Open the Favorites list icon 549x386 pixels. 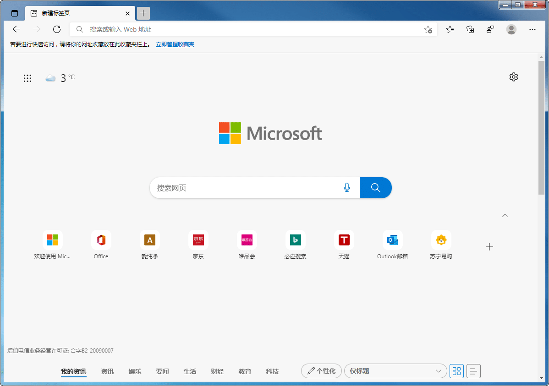point(450,29)
